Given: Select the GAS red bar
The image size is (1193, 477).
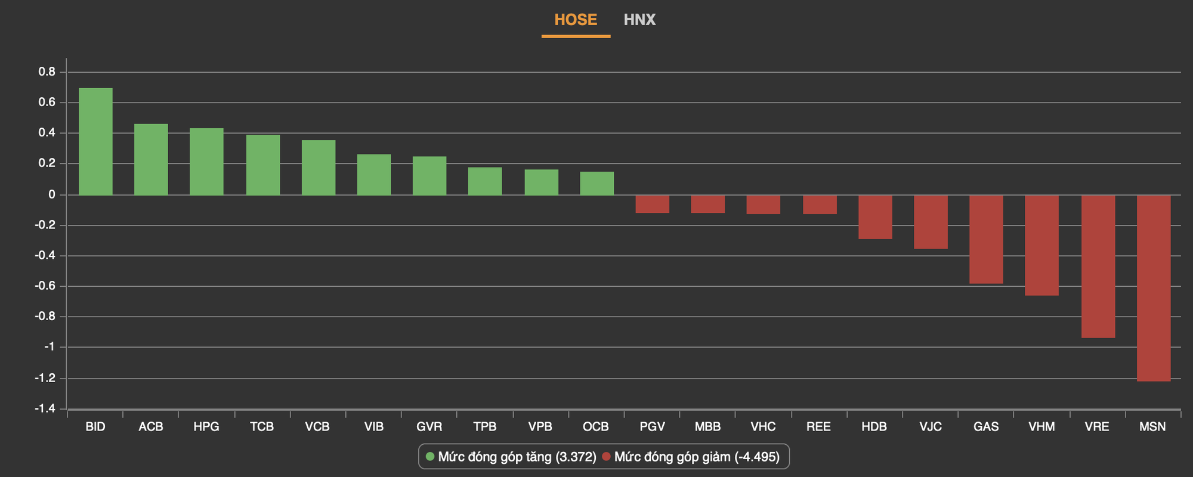Looking at the screenshot, I should click(986, 239).
